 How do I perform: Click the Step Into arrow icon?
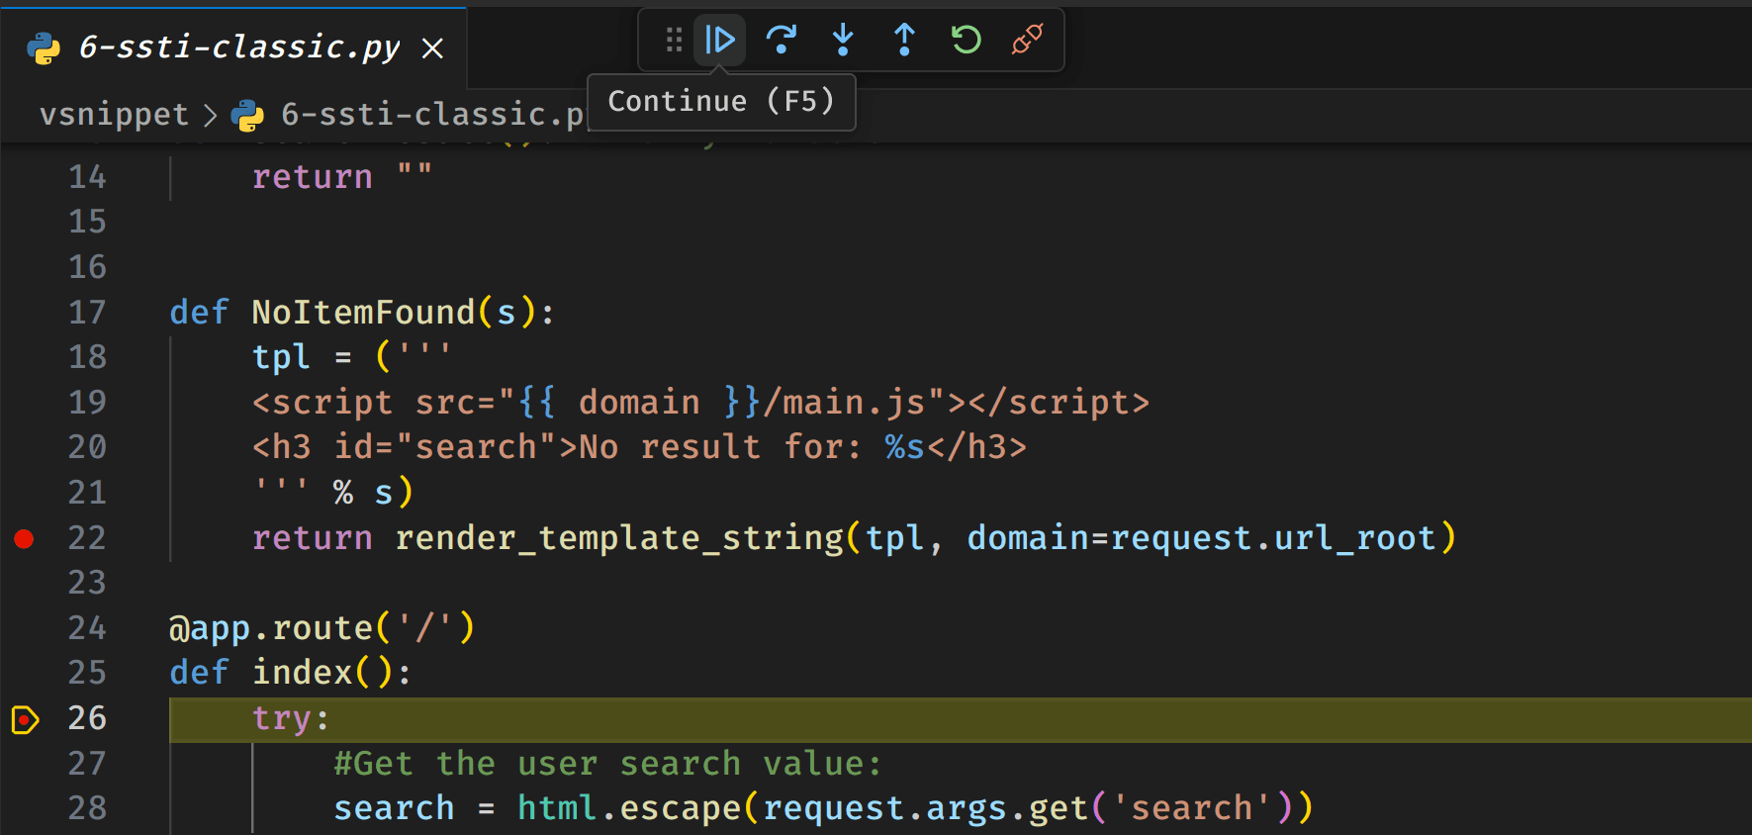tap(843, 41)
